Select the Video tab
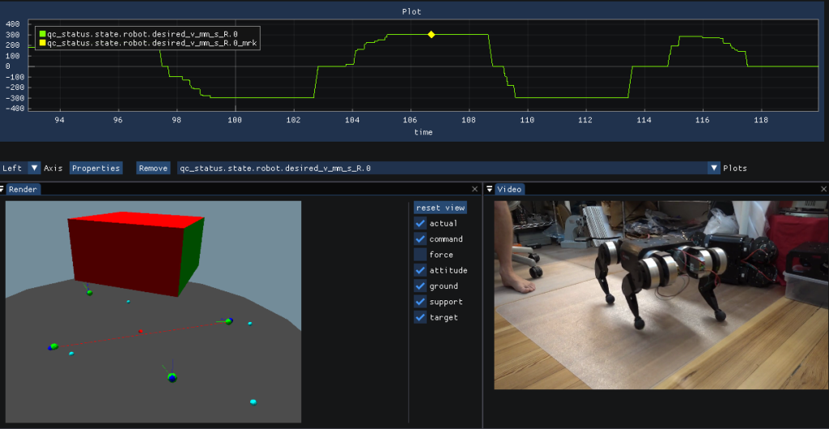Screen dimensions: 829x429 click(509, 189)
